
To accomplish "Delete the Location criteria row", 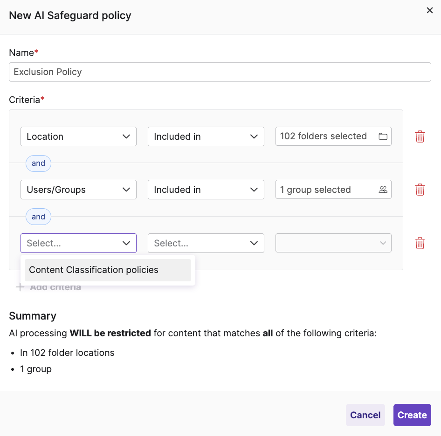I will point(420,136).
